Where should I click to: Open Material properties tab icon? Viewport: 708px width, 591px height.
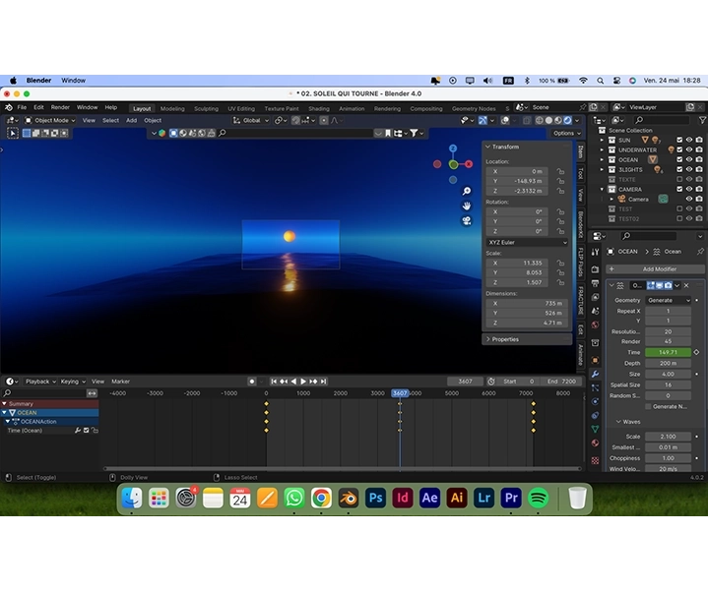click(x=595, y=443)
